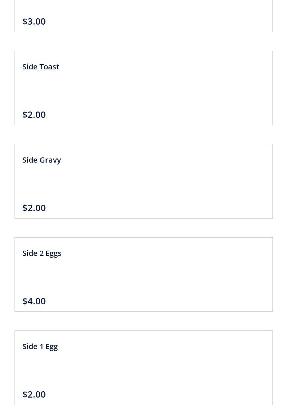
Task: Open the Side Toast menu item
Action: tap(143, 88)
